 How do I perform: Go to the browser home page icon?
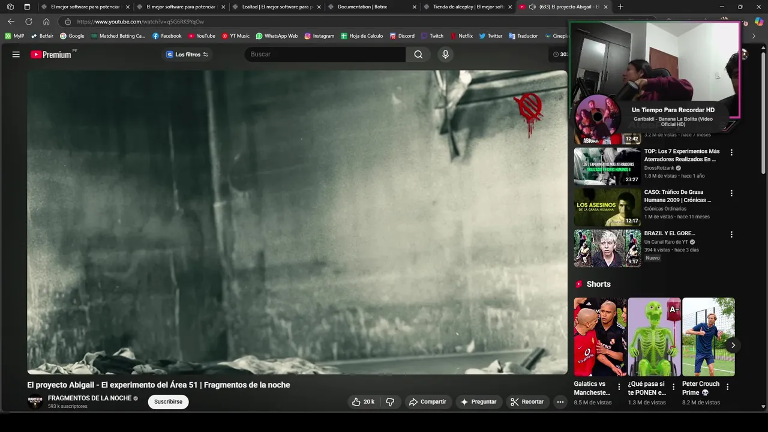(46, 22)
